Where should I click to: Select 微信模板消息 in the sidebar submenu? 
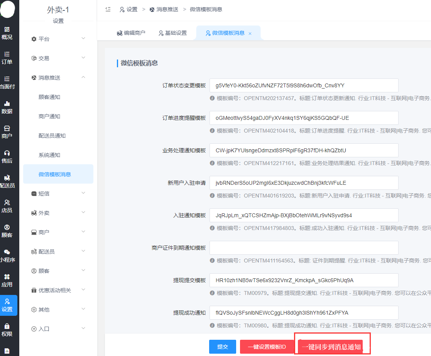(58, 174)
